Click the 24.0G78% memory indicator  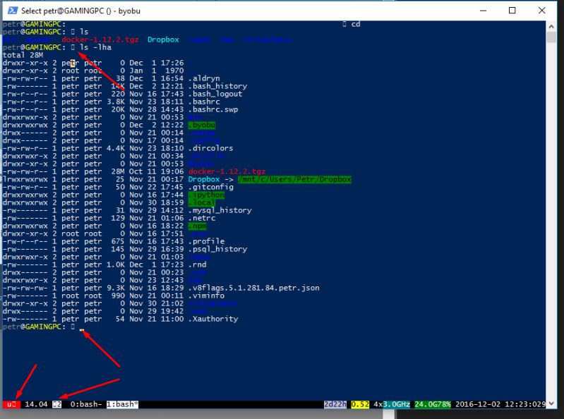pyautogui.click(x=433, y=404)
